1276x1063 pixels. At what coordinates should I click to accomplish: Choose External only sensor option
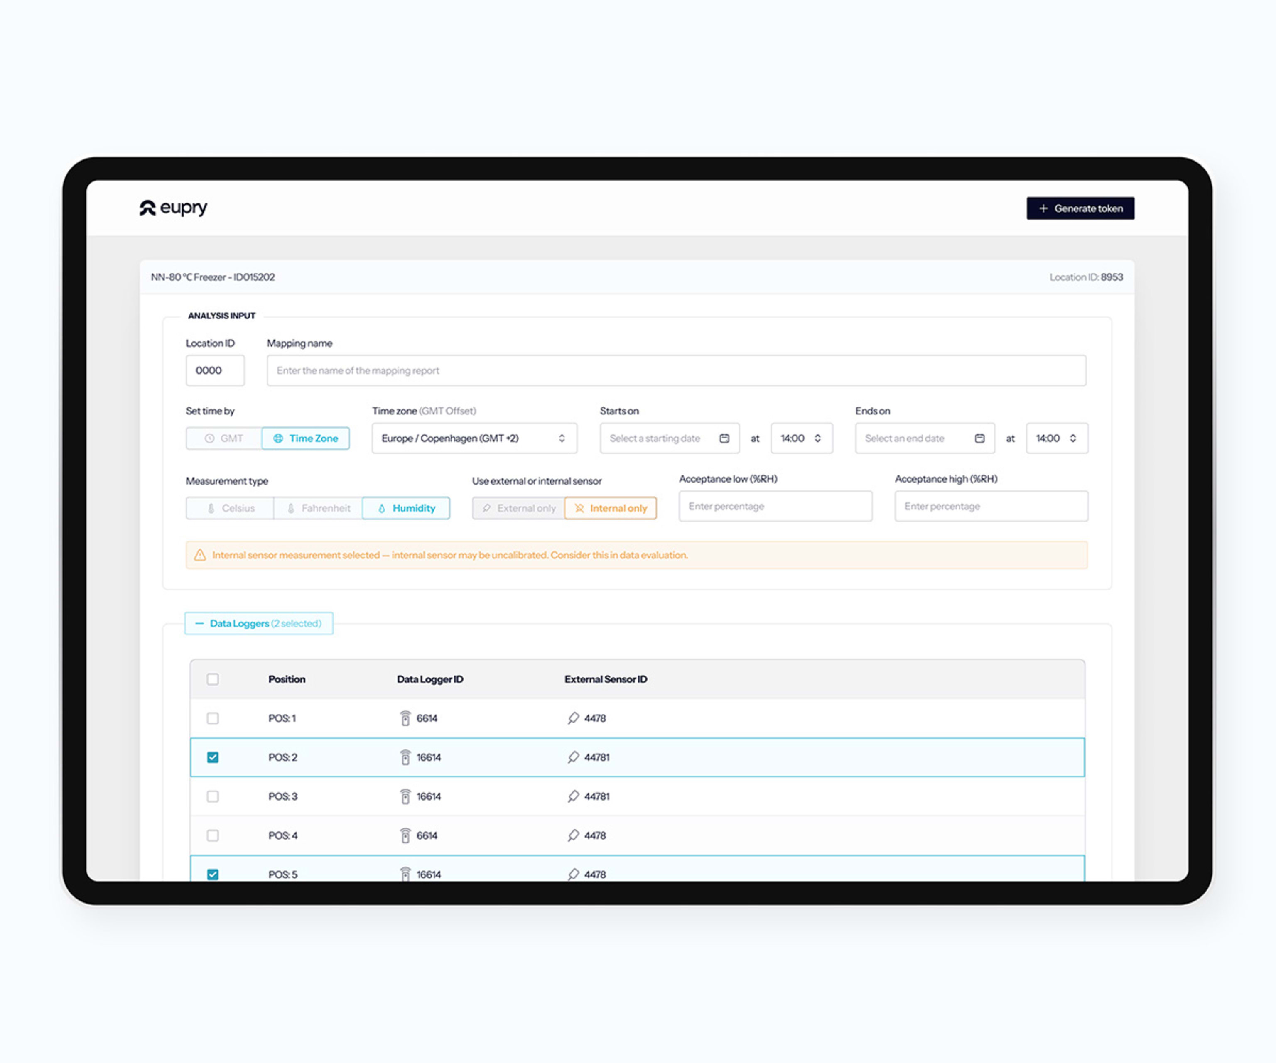click(518, 508)
